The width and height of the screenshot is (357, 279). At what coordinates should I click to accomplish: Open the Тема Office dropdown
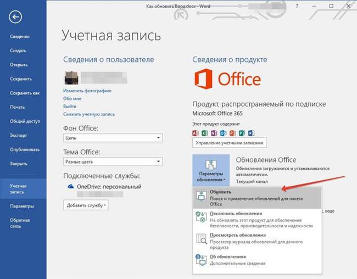coord(113,161)
